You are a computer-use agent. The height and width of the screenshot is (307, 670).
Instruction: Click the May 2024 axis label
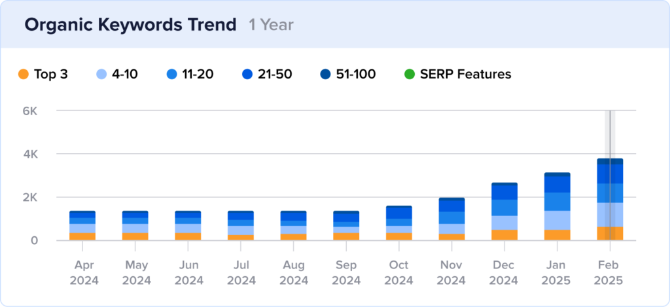[x=135, y=273]
